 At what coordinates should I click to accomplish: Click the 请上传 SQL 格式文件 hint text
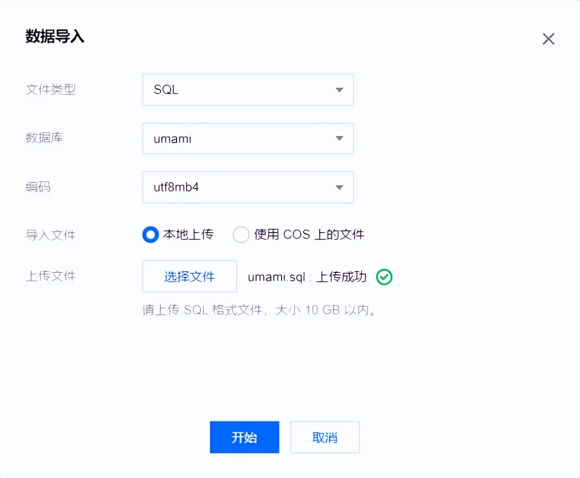click(259, 310)
